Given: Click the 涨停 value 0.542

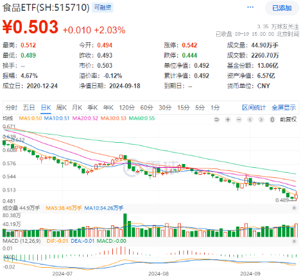Looking at the screenshot, I should coord(189,45).
